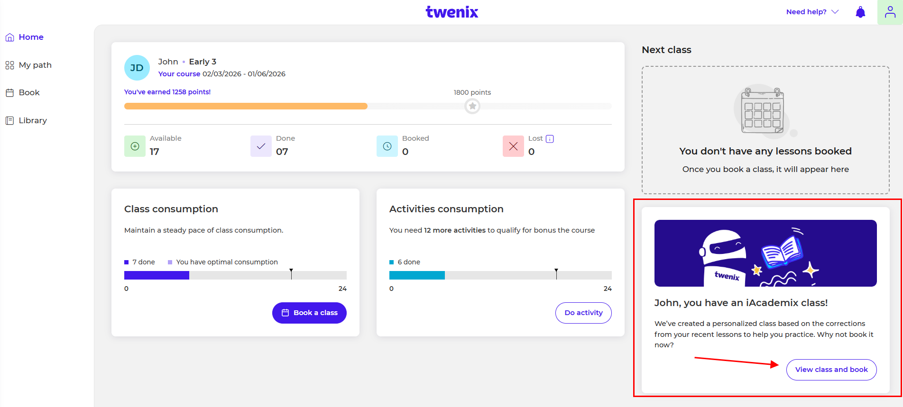This screenshot has width=903, height=407.
Task: Click the green Available classes icon
Action: tap(135, 146)
